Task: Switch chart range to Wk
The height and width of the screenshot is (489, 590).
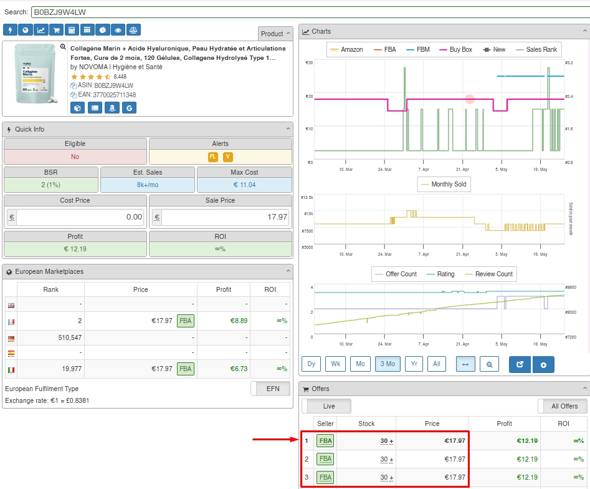Action: (336, 364)
